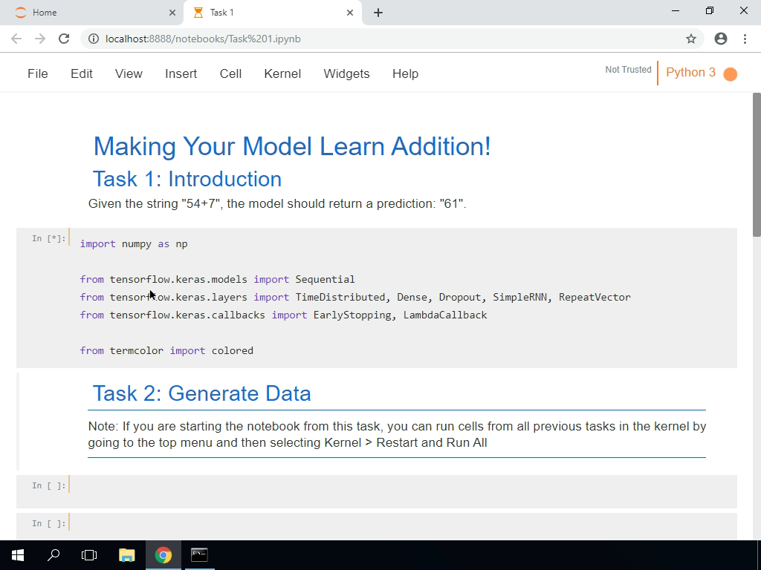Click the Python 3 kernel name
Viewport: 761px width, 570px height.
coord(690,73)
